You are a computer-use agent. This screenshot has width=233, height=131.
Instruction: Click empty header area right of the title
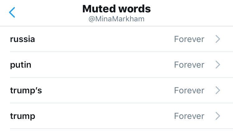point(193,13)
